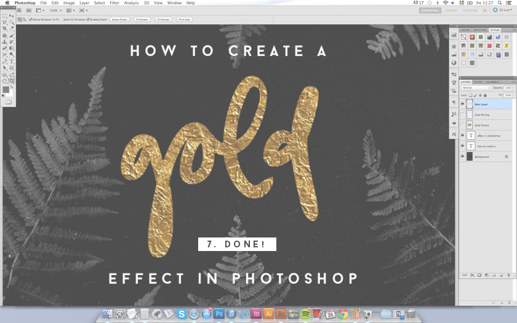Image resolution: width=517 pixels, height=323 pixels.
Task: Select the Dodge tool
Action: [12, 54]
